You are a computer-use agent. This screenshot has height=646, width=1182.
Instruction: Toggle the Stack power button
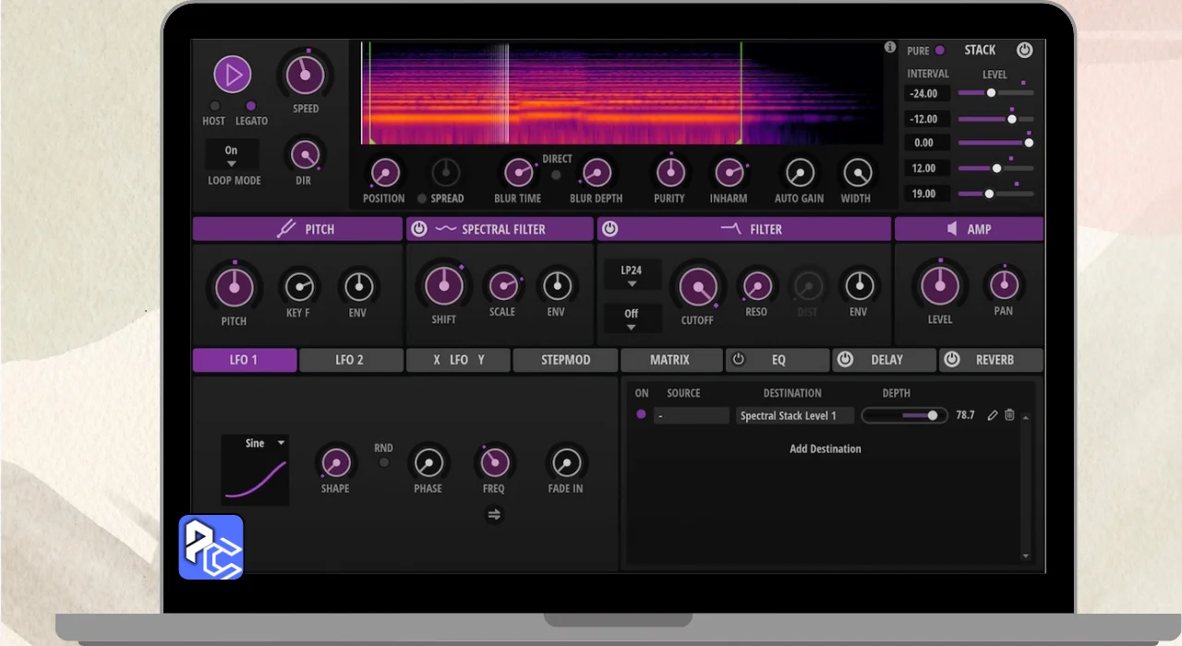1024,50
